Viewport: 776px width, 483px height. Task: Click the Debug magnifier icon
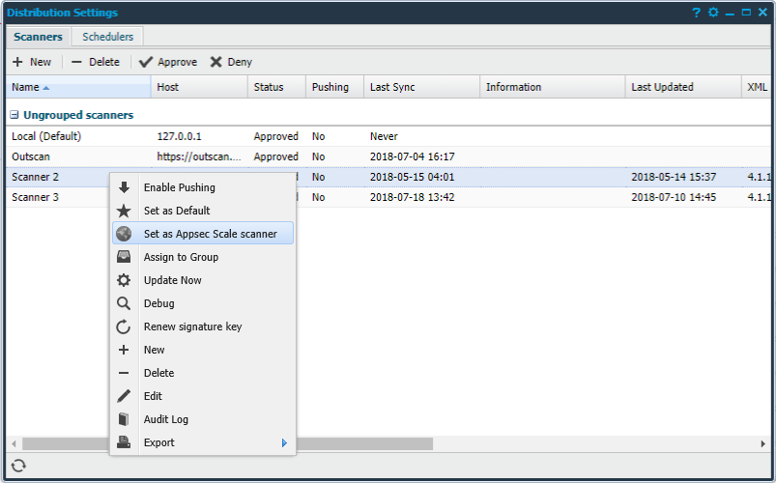pyautogui.click(x=124, y=303)
